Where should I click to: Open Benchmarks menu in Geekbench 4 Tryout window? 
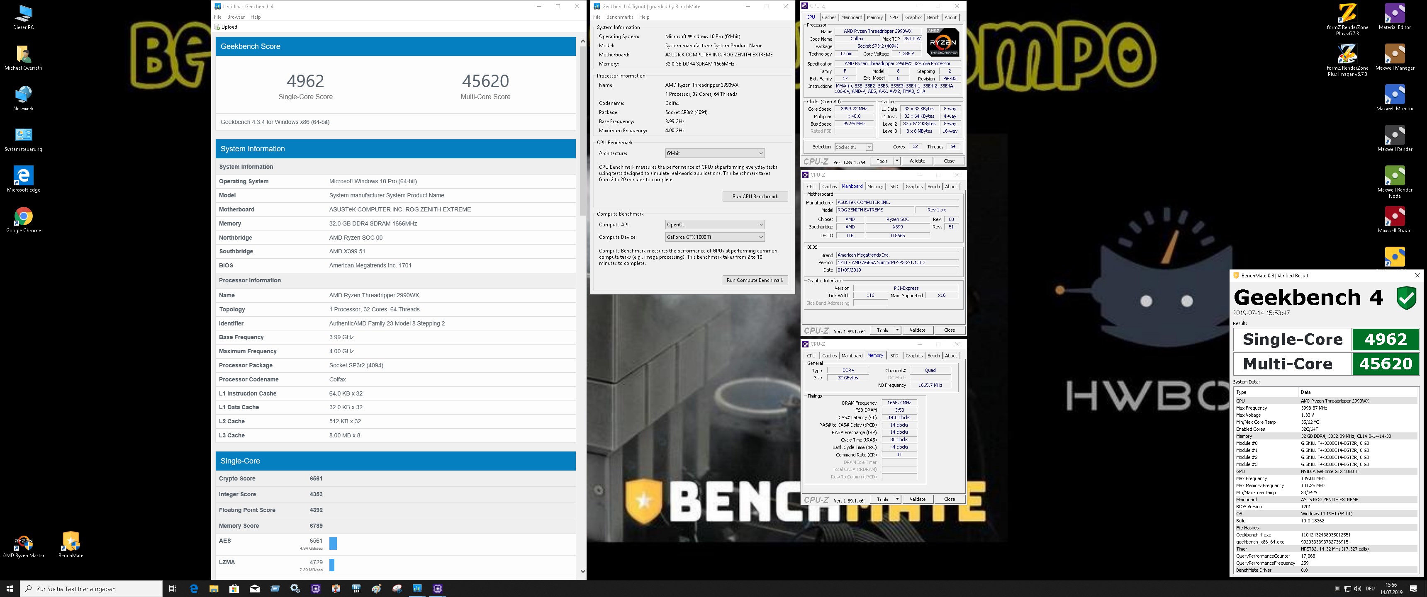[619, 17]
